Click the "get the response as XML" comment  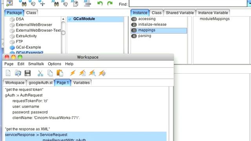click(x=27, y=129)
